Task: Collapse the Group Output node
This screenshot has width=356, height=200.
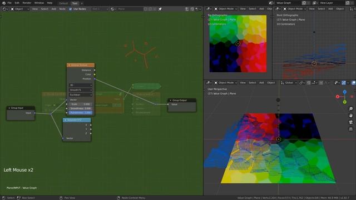Action: click(171, 100)
